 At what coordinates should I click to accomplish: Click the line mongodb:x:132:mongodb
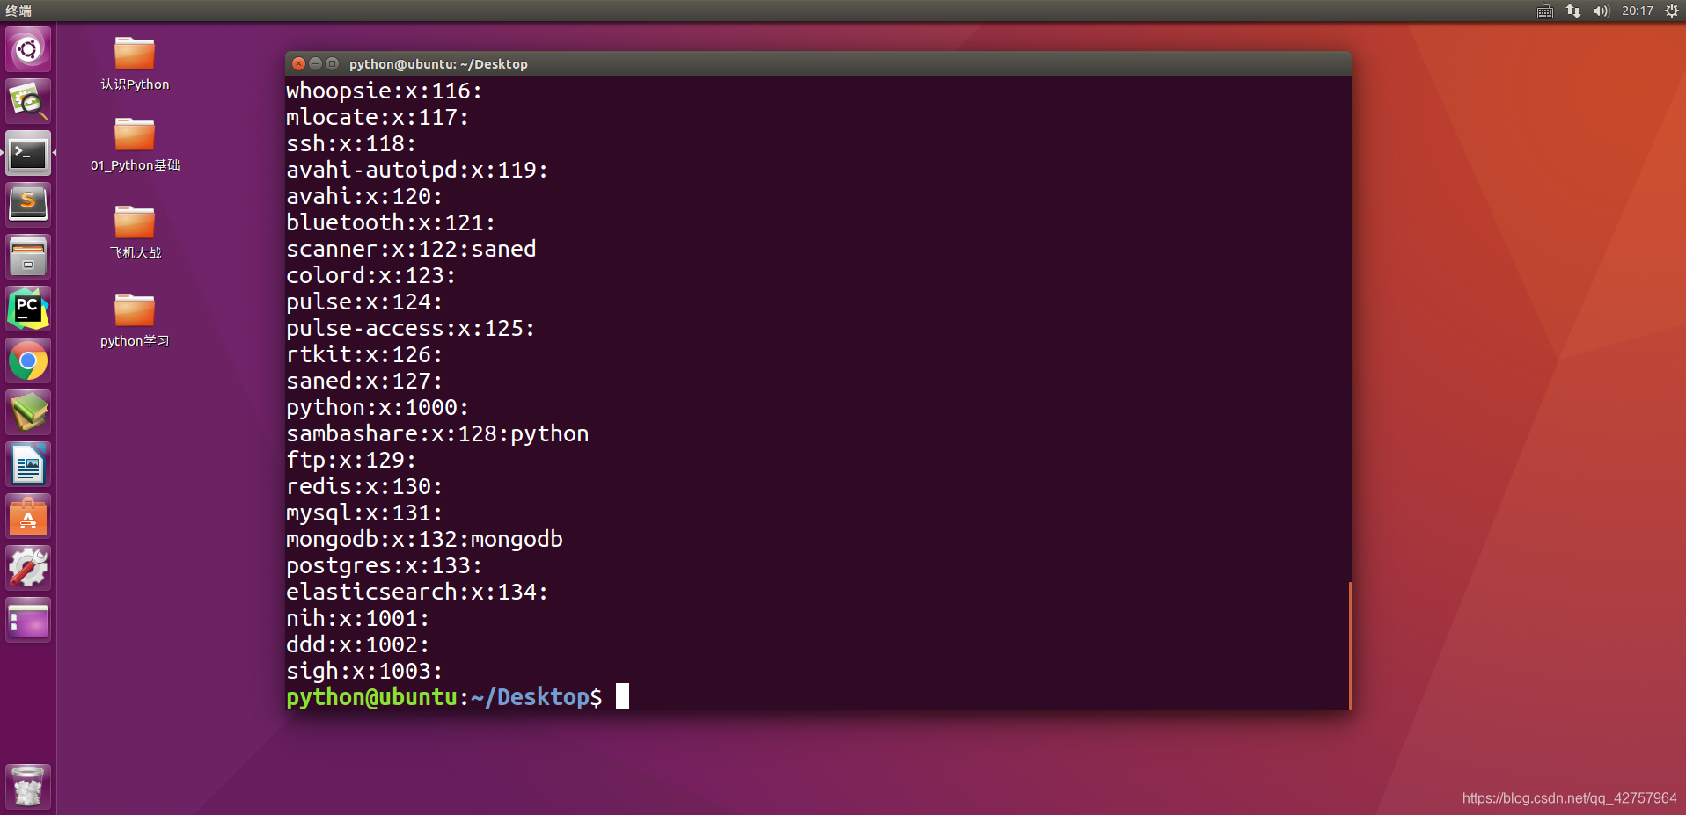tap(424, 539)
